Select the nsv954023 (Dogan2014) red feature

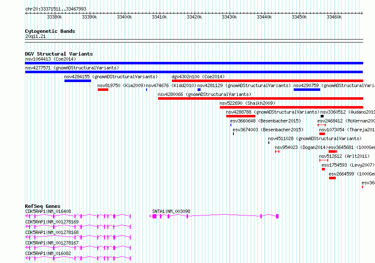tap(277, 151)
